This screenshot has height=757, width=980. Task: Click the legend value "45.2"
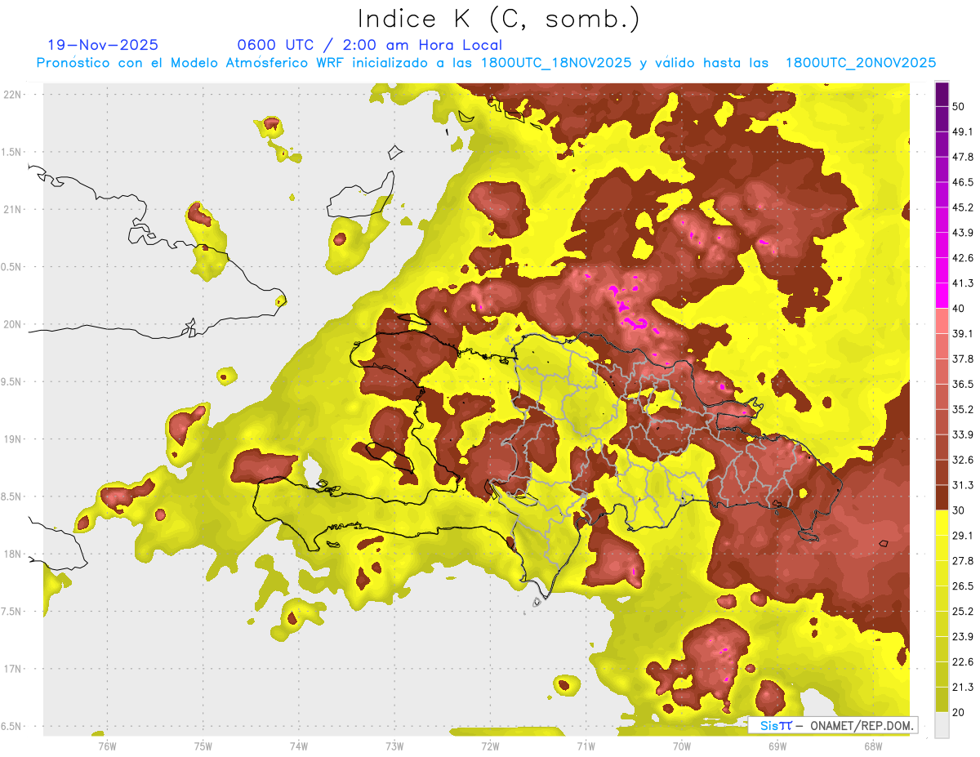coord(962,207)
